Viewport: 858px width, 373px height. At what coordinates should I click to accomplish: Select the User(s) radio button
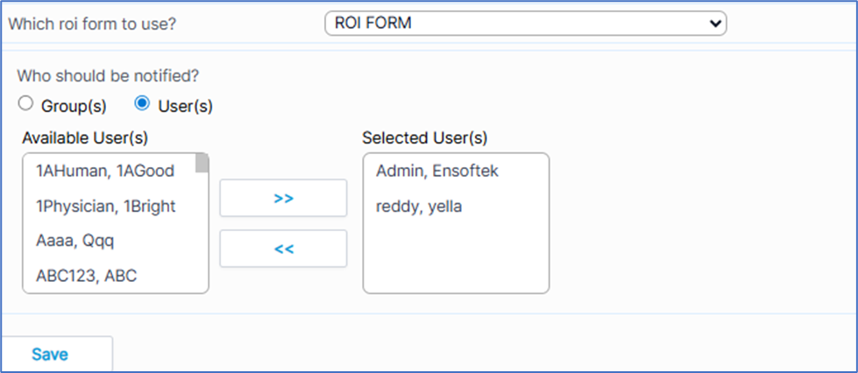[142, 104]
